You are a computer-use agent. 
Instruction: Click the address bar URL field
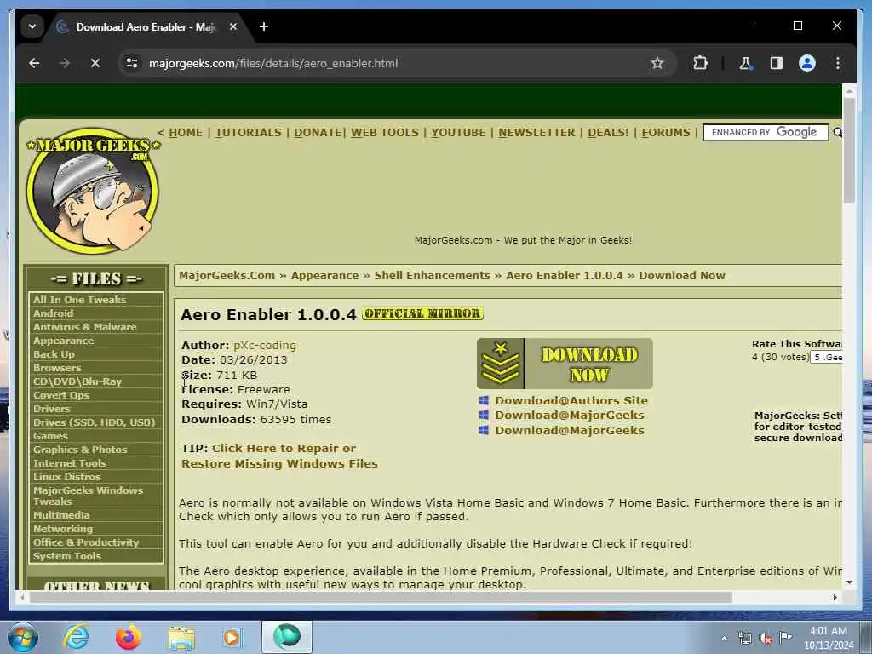pyautogui.click(x=389, y=63)
